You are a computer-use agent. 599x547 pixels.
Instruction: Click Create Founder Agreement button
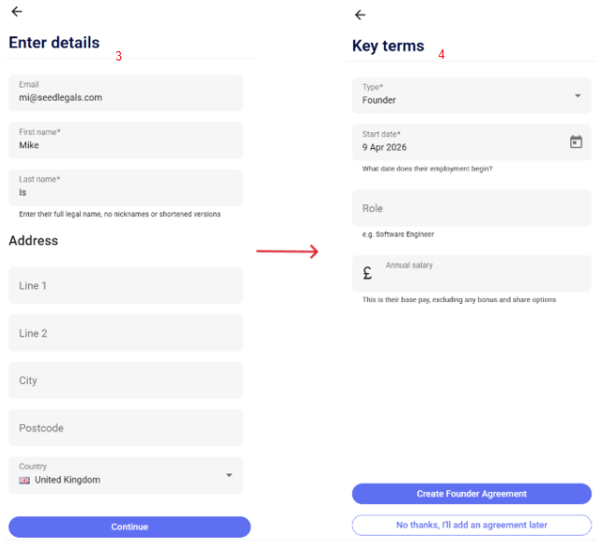pyautogui.click(x=471, y=494)
